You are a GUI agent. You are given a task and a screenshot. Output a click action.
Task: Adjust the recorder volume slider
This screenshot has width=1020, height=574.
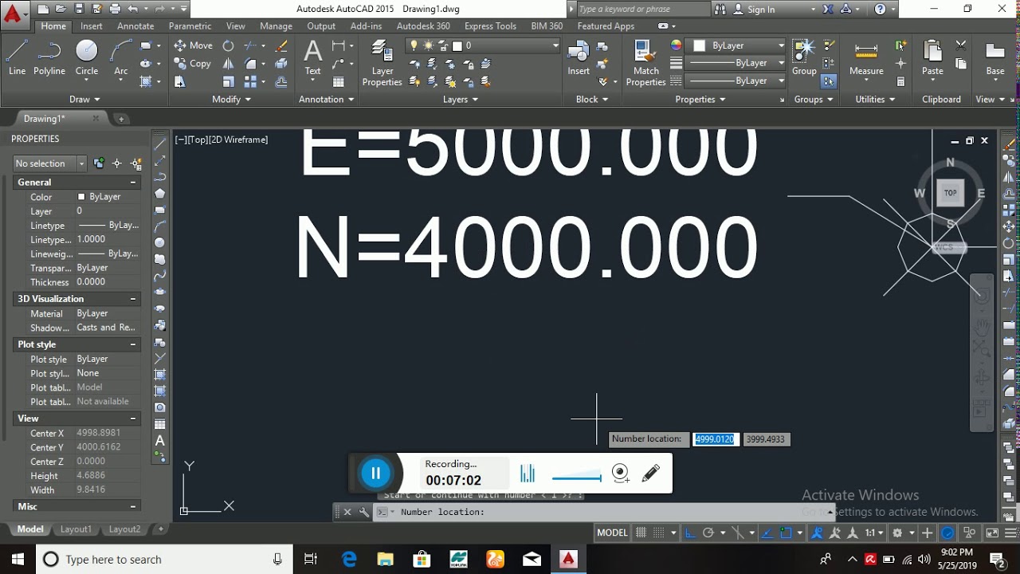pyautogui.click(x=576, y=478)
